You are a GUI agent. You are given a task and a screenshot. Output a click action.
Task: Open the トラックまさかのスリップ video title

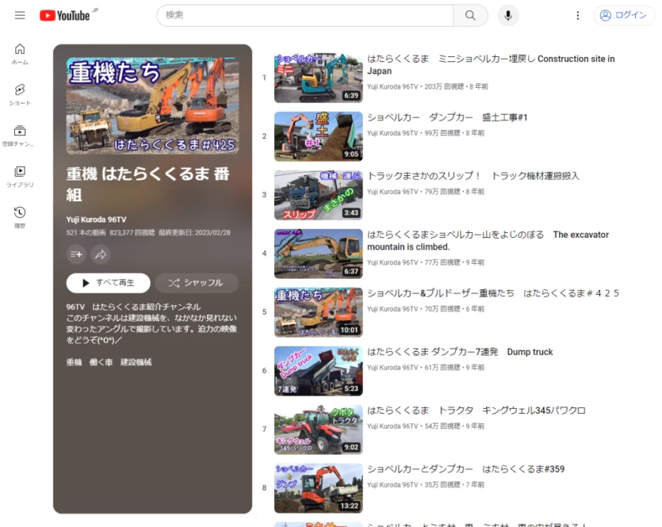coord(473,176)
